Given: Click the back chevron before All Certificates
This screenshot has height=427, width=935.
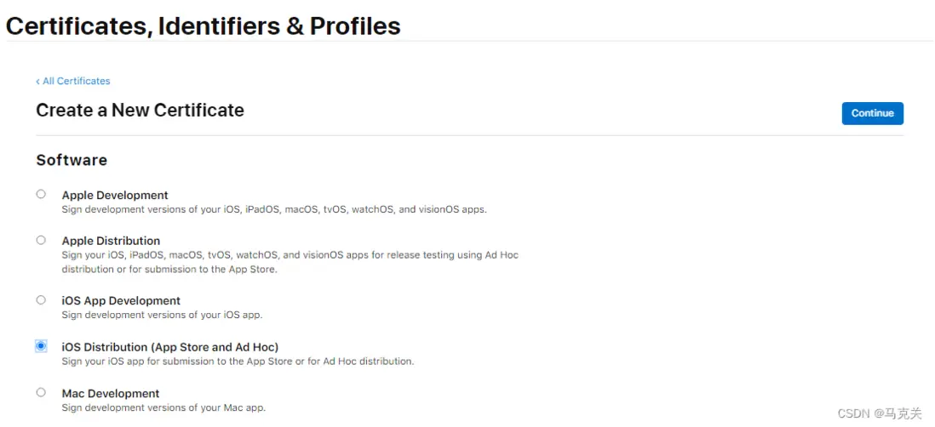Looking at the screenshot, I should 37,82.
